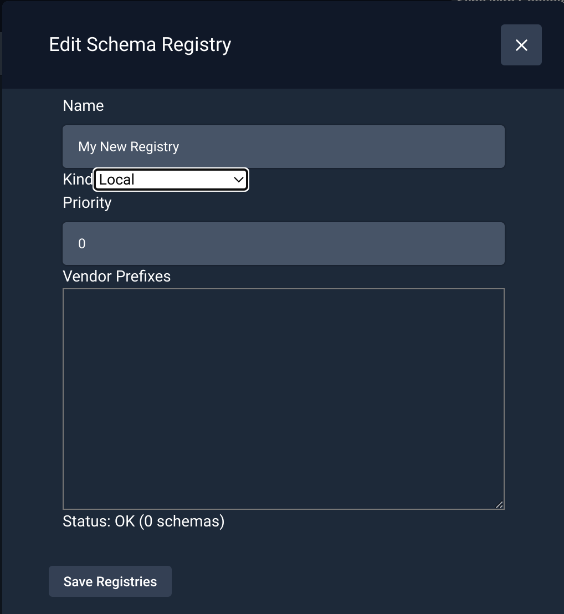Click the Status: OK (0 schemas) text
Screen dimensions: 564x614
click(143, 521)
